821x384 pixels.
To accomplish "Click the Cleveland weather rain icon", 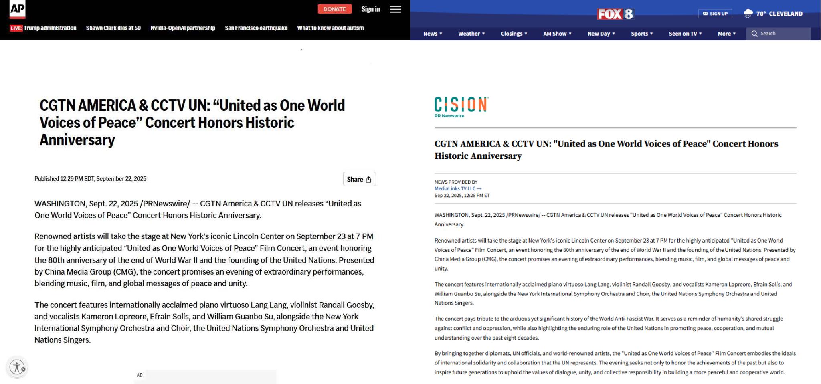I will coord(748,14).
